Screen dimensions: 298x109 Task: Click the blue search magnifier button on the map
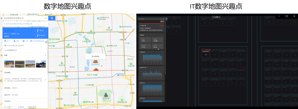click(52, 18)
